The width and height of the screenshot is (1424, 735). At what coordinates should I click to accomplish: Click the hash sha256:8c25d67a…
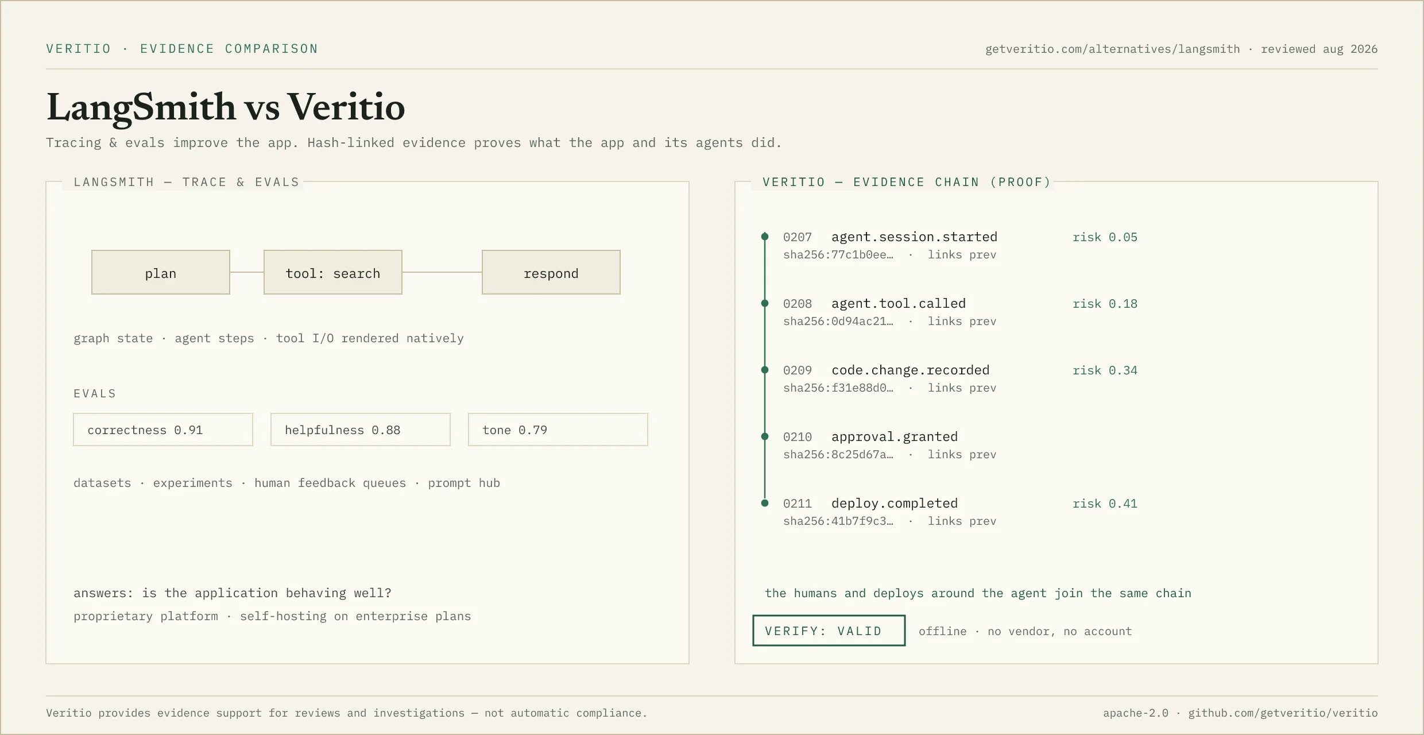pyautogui.click(x=838, y=454)
